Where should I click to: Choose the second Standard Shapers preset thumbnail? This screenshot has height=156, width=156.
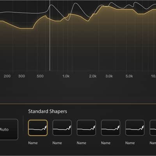62,128
